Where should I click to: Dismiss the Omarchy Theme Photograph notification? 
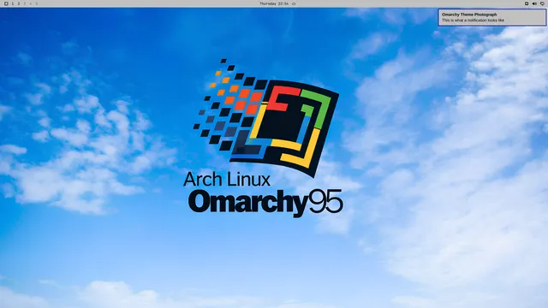[492, 17]
